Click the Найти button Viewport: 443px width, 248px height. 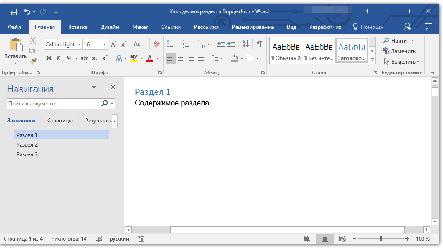tap(396, 41)
